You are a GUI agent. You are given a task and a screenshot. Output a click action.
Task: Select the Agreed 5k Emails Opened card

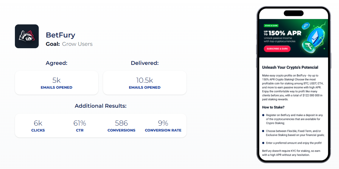pyautogui.click(x=56, y=83)
